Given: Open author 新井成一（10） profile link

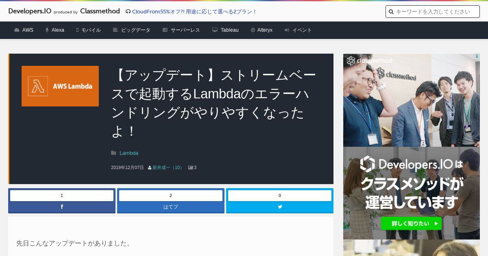Looking at the screenshot, I should [x=168, y=167].
